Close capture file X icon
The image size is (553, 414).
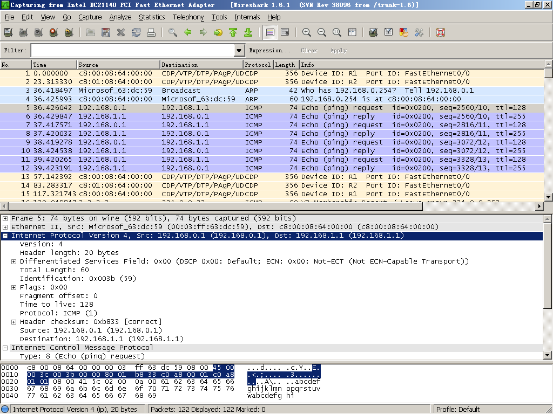tap(121, 33)
